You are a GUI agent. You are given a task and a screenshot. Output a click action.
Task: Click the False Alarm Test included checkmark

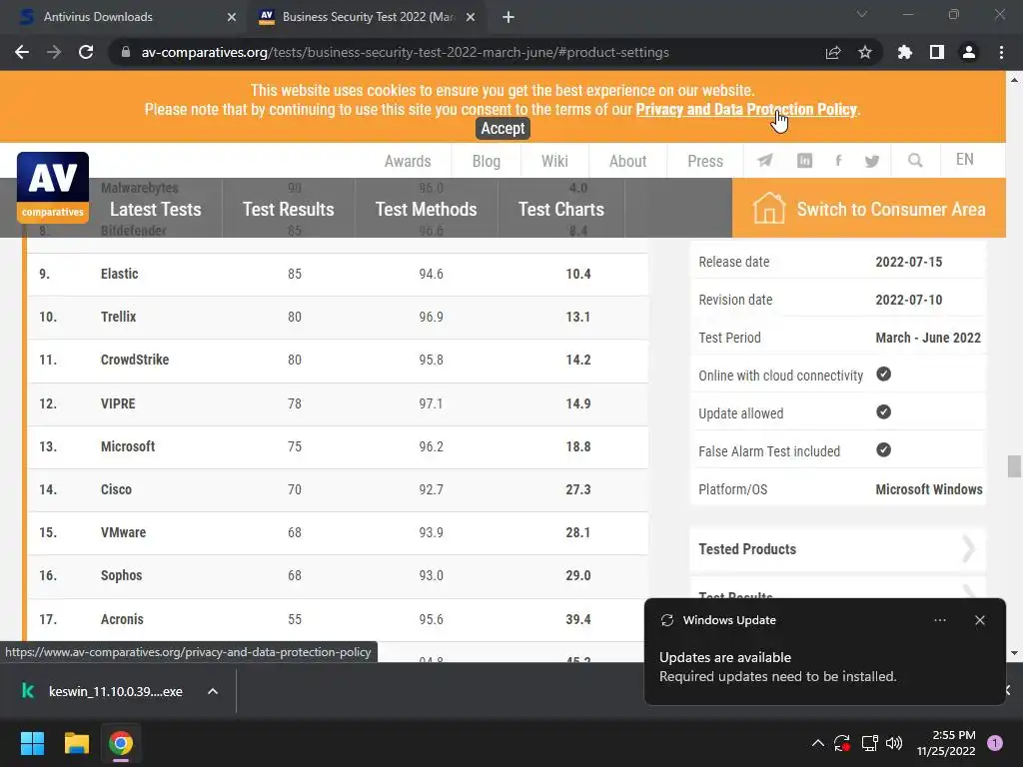point(883,450)
